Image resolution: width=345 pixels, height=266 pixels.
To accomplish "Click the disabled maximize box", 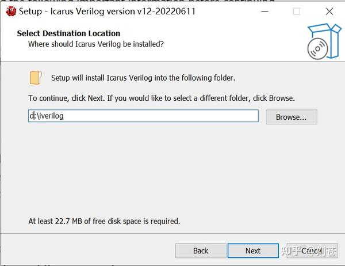I will point(297,12).
